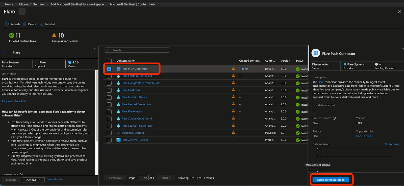Image resolution: width=404 pixels, height=186 pixels.
Task: Open the Flare SSL Certificate result item
Action: 137,126
